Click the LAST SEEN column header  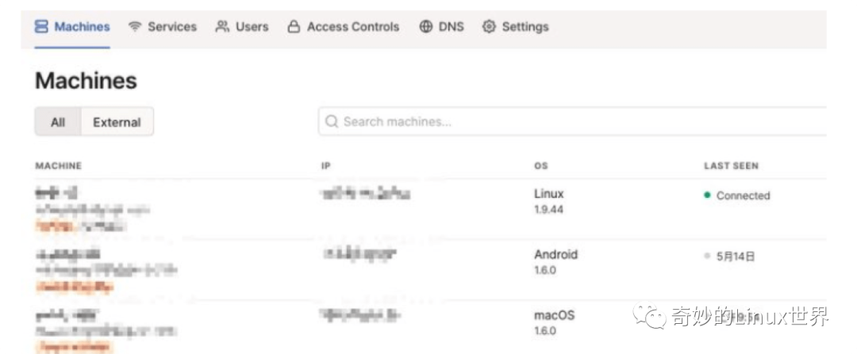pos(732,166)
